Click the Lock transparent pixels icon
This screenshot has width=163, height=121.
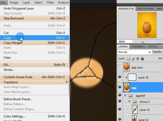point(128,59)
